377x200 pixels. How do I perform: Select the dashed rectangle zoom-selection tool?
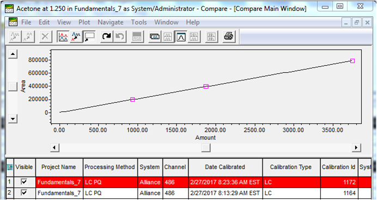pos(89,37)
